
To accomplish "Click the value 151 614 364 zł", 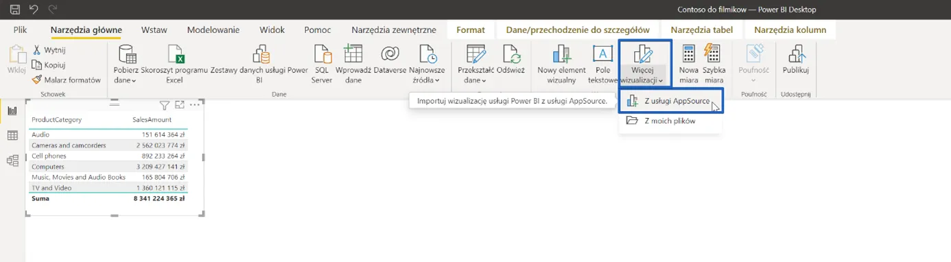I will (163, 134).
